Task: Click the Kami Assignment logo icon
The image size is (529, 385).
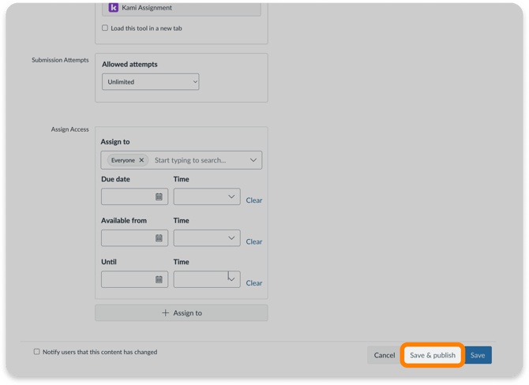Action: (x=114, y=7)
